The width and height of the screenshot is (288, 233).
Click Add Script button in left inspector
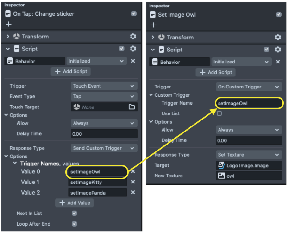coord(71,71)
